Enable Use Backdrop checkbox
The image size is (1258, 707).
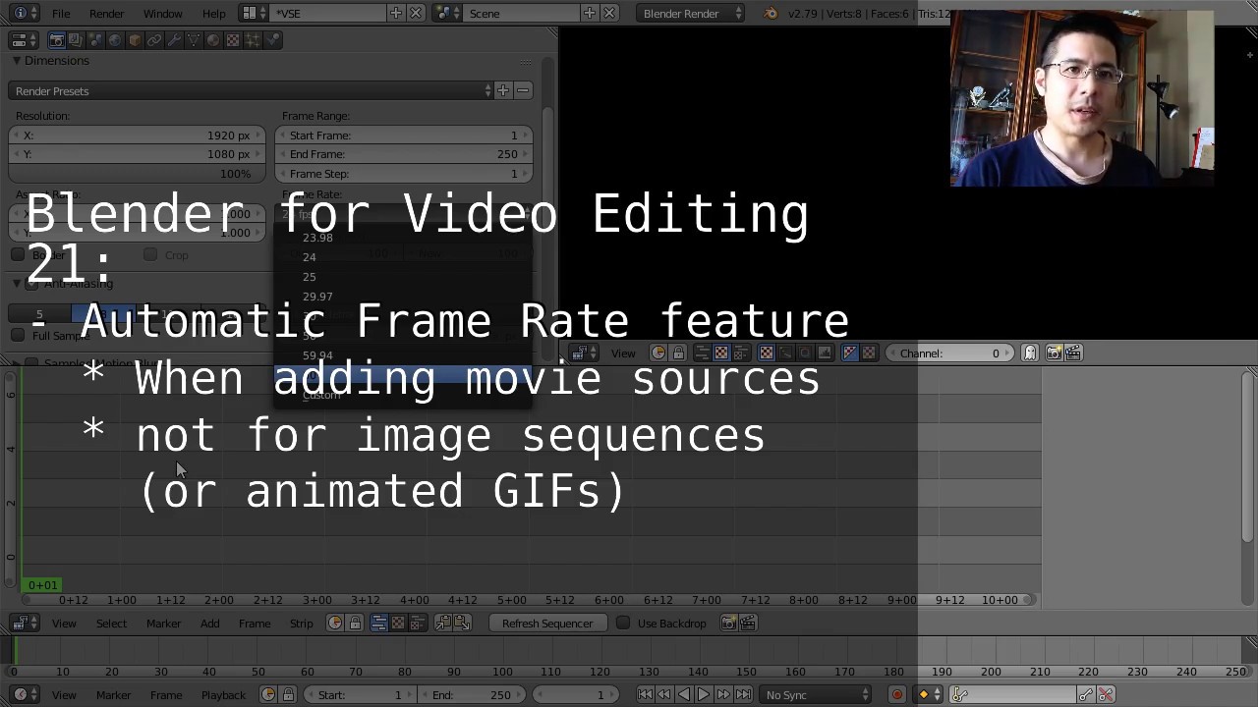(x=623, y=624)
